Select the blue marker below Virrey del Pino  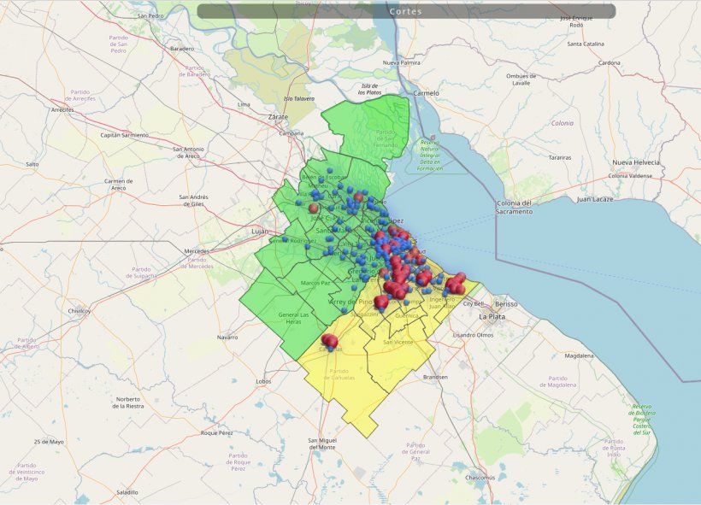(x=344, y=310)
